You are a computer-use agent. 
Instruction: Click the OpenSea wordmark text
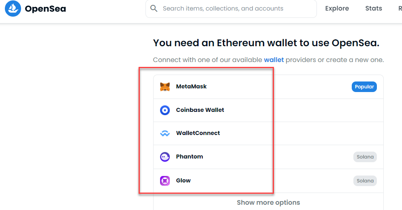pyautogui.click(x=45, y=9)
